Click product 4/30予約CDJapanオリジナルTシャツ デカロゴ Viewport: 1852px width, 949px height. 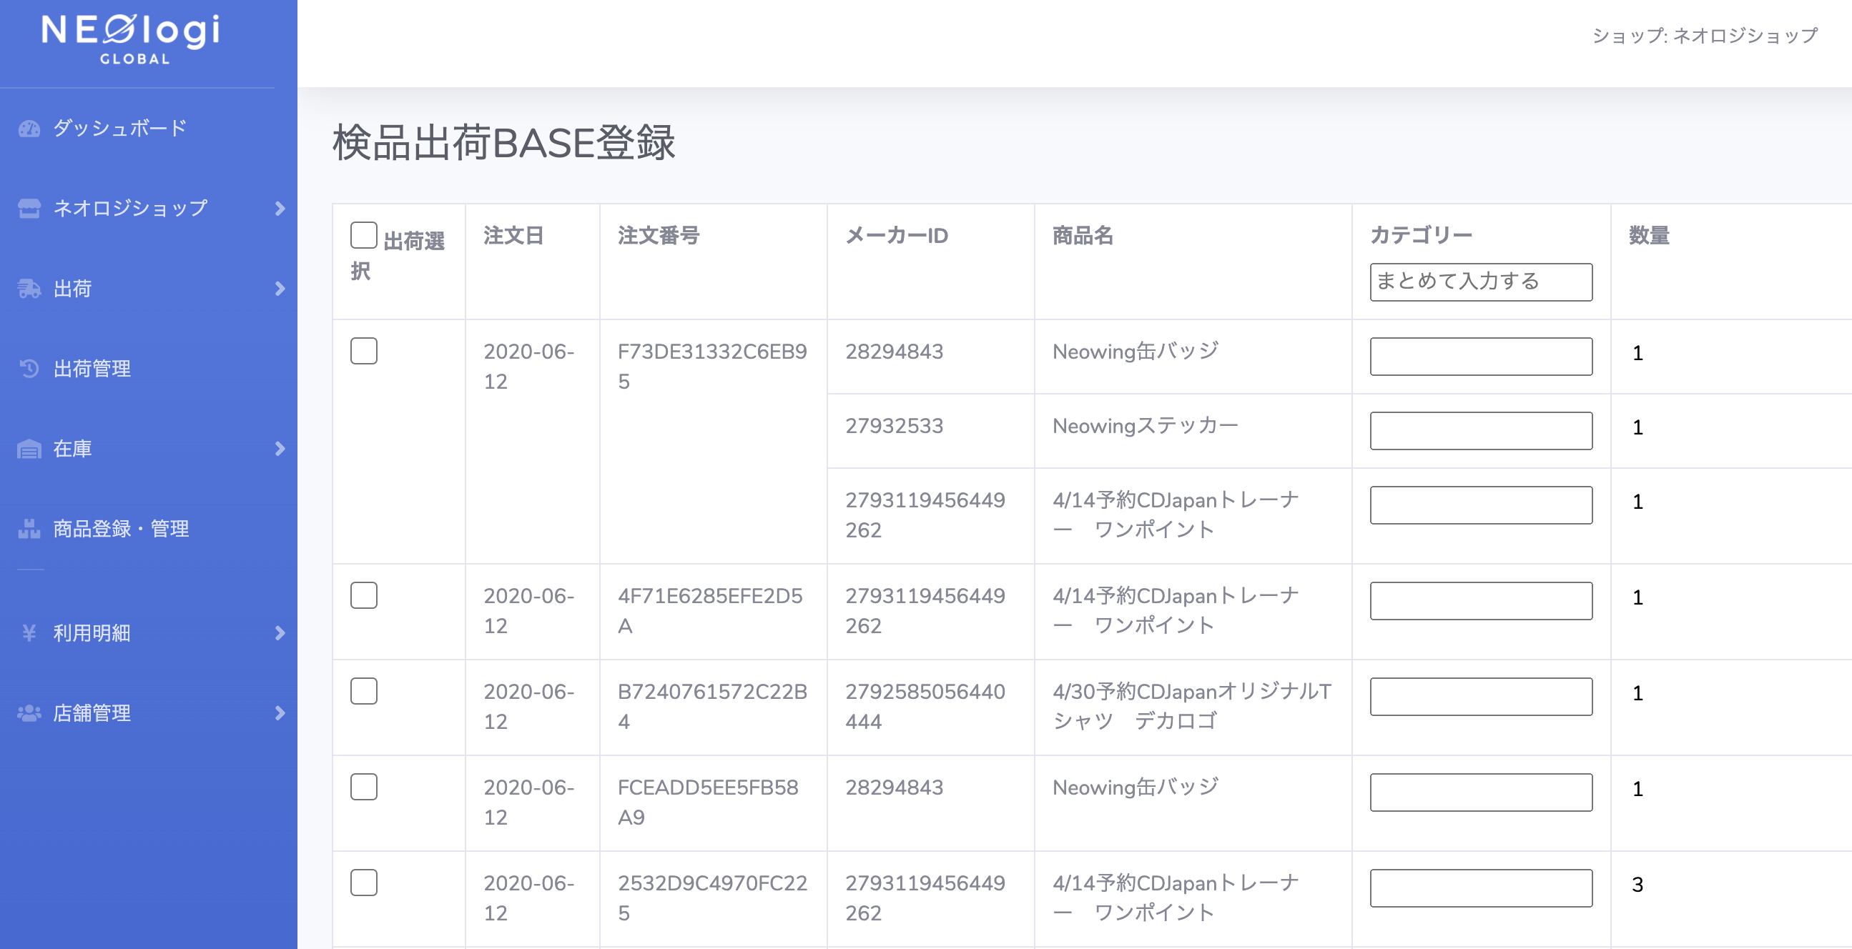[x=1192, y=706]
